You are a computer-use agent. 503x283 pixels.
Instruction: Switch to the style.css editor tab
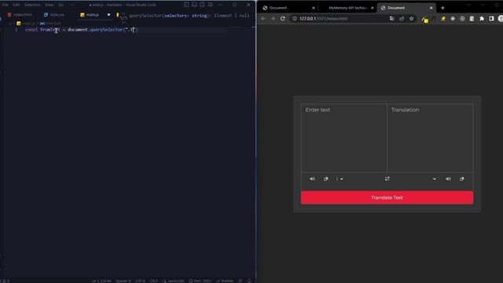(x=54, y=15)
